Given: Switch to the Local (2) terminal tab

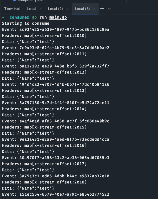Looking at the screenshot, I should point(55,9).
